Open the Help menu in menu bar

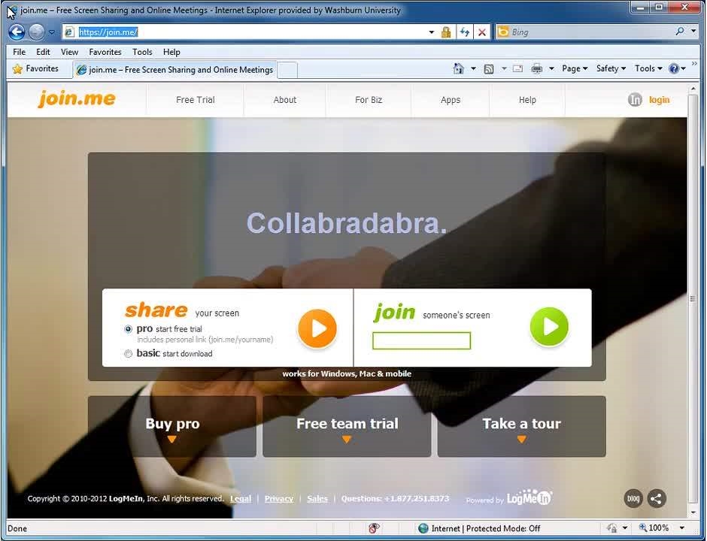pyautogui.click(x=171, y=52)
